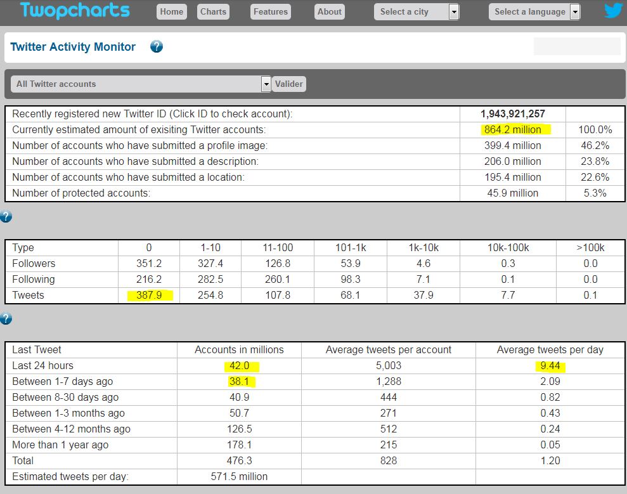Open the Charts menu
This screenshot has width=627, height=494.
point(213,11)
